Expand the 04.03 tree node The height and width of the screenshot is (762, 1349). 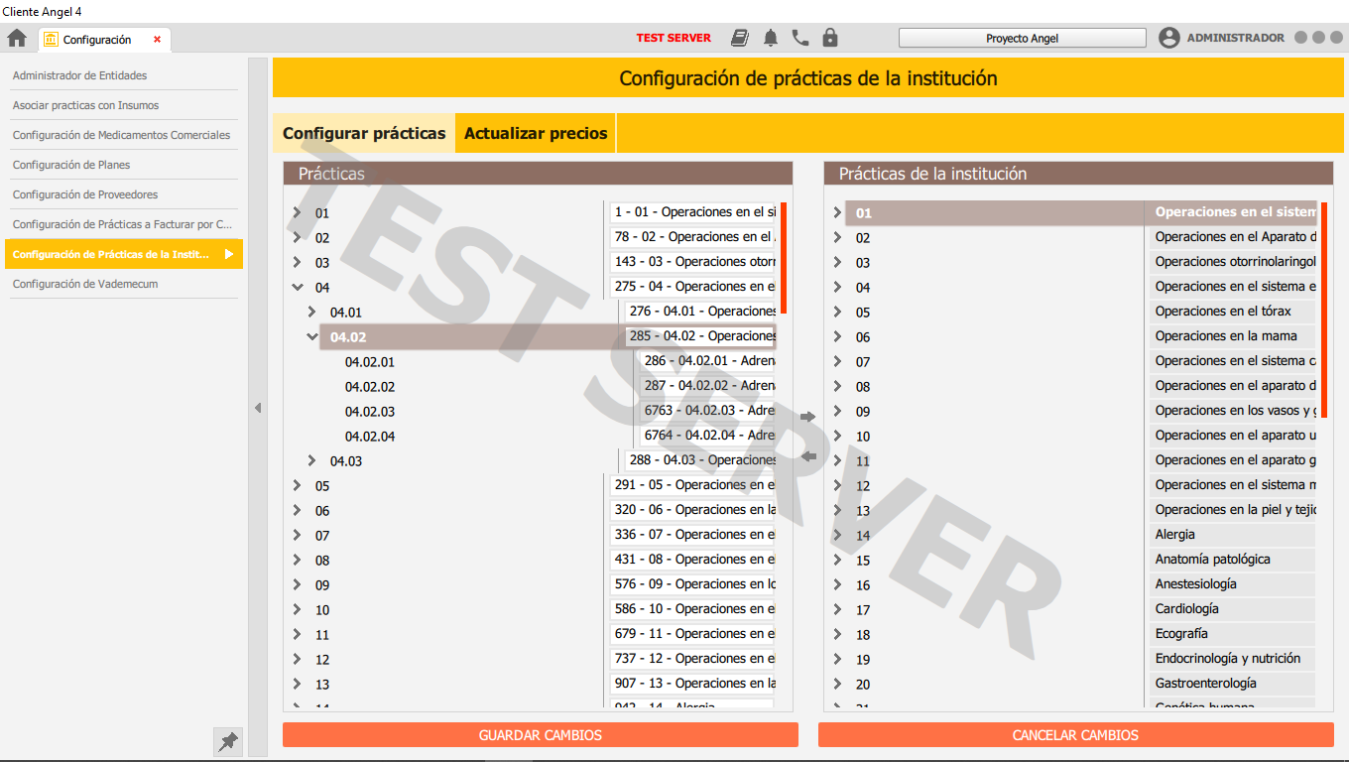(311, 461)
